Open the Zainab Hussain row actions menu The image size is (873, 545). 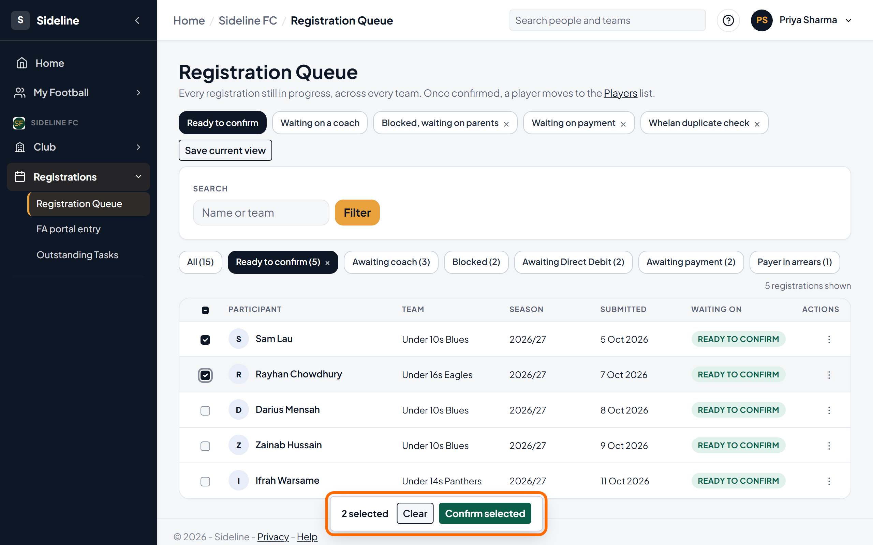pyautogui.click(x=829, y=446)
